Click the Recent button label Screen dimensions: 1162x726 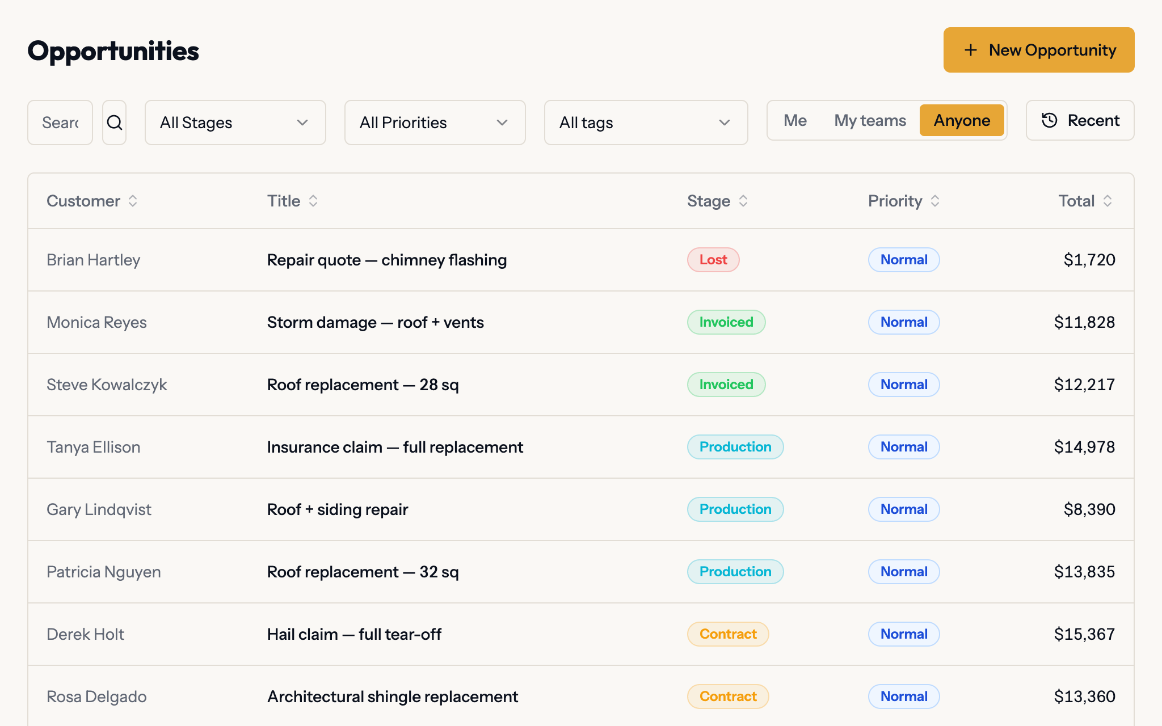pos(1093,120)
